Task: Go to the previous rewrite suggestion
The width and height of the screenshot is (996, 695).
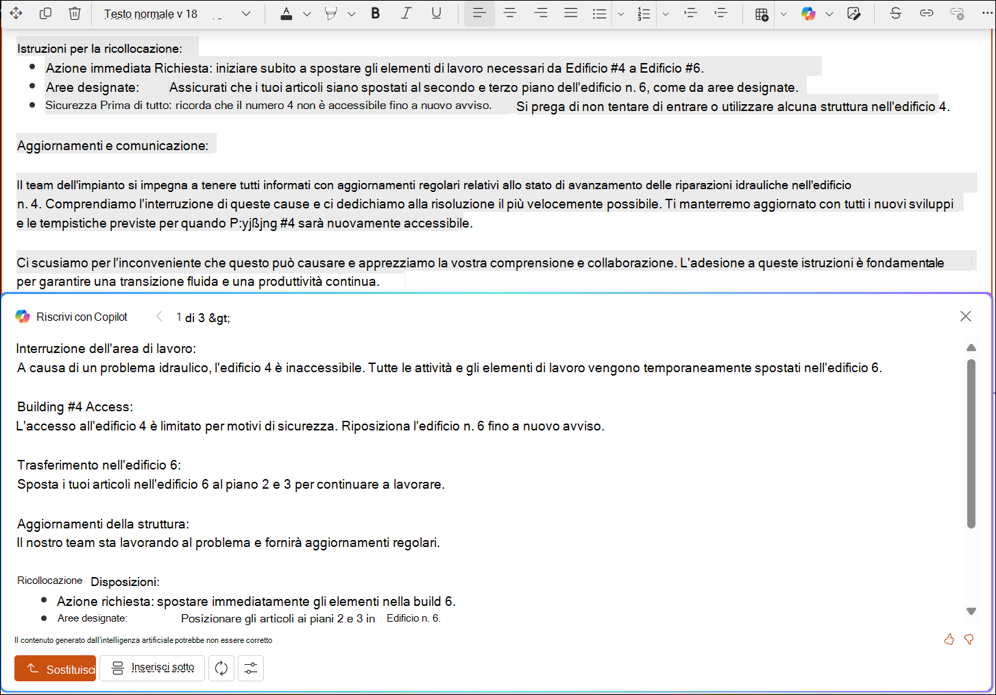Action: (159, 317)
